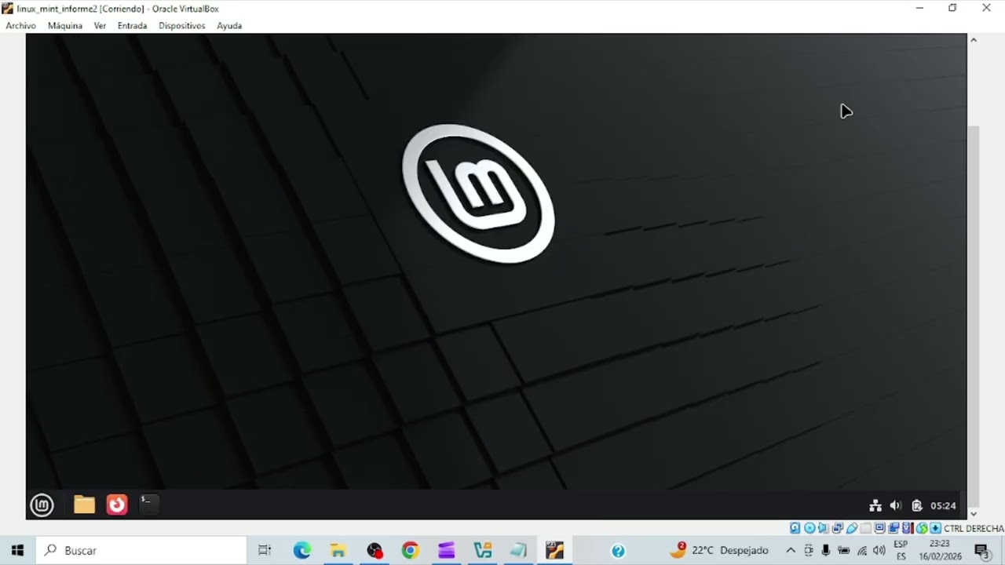This screenshot has height=565, width=1005.
Task: Show hidden system tray icons
Action: (791, 551)
